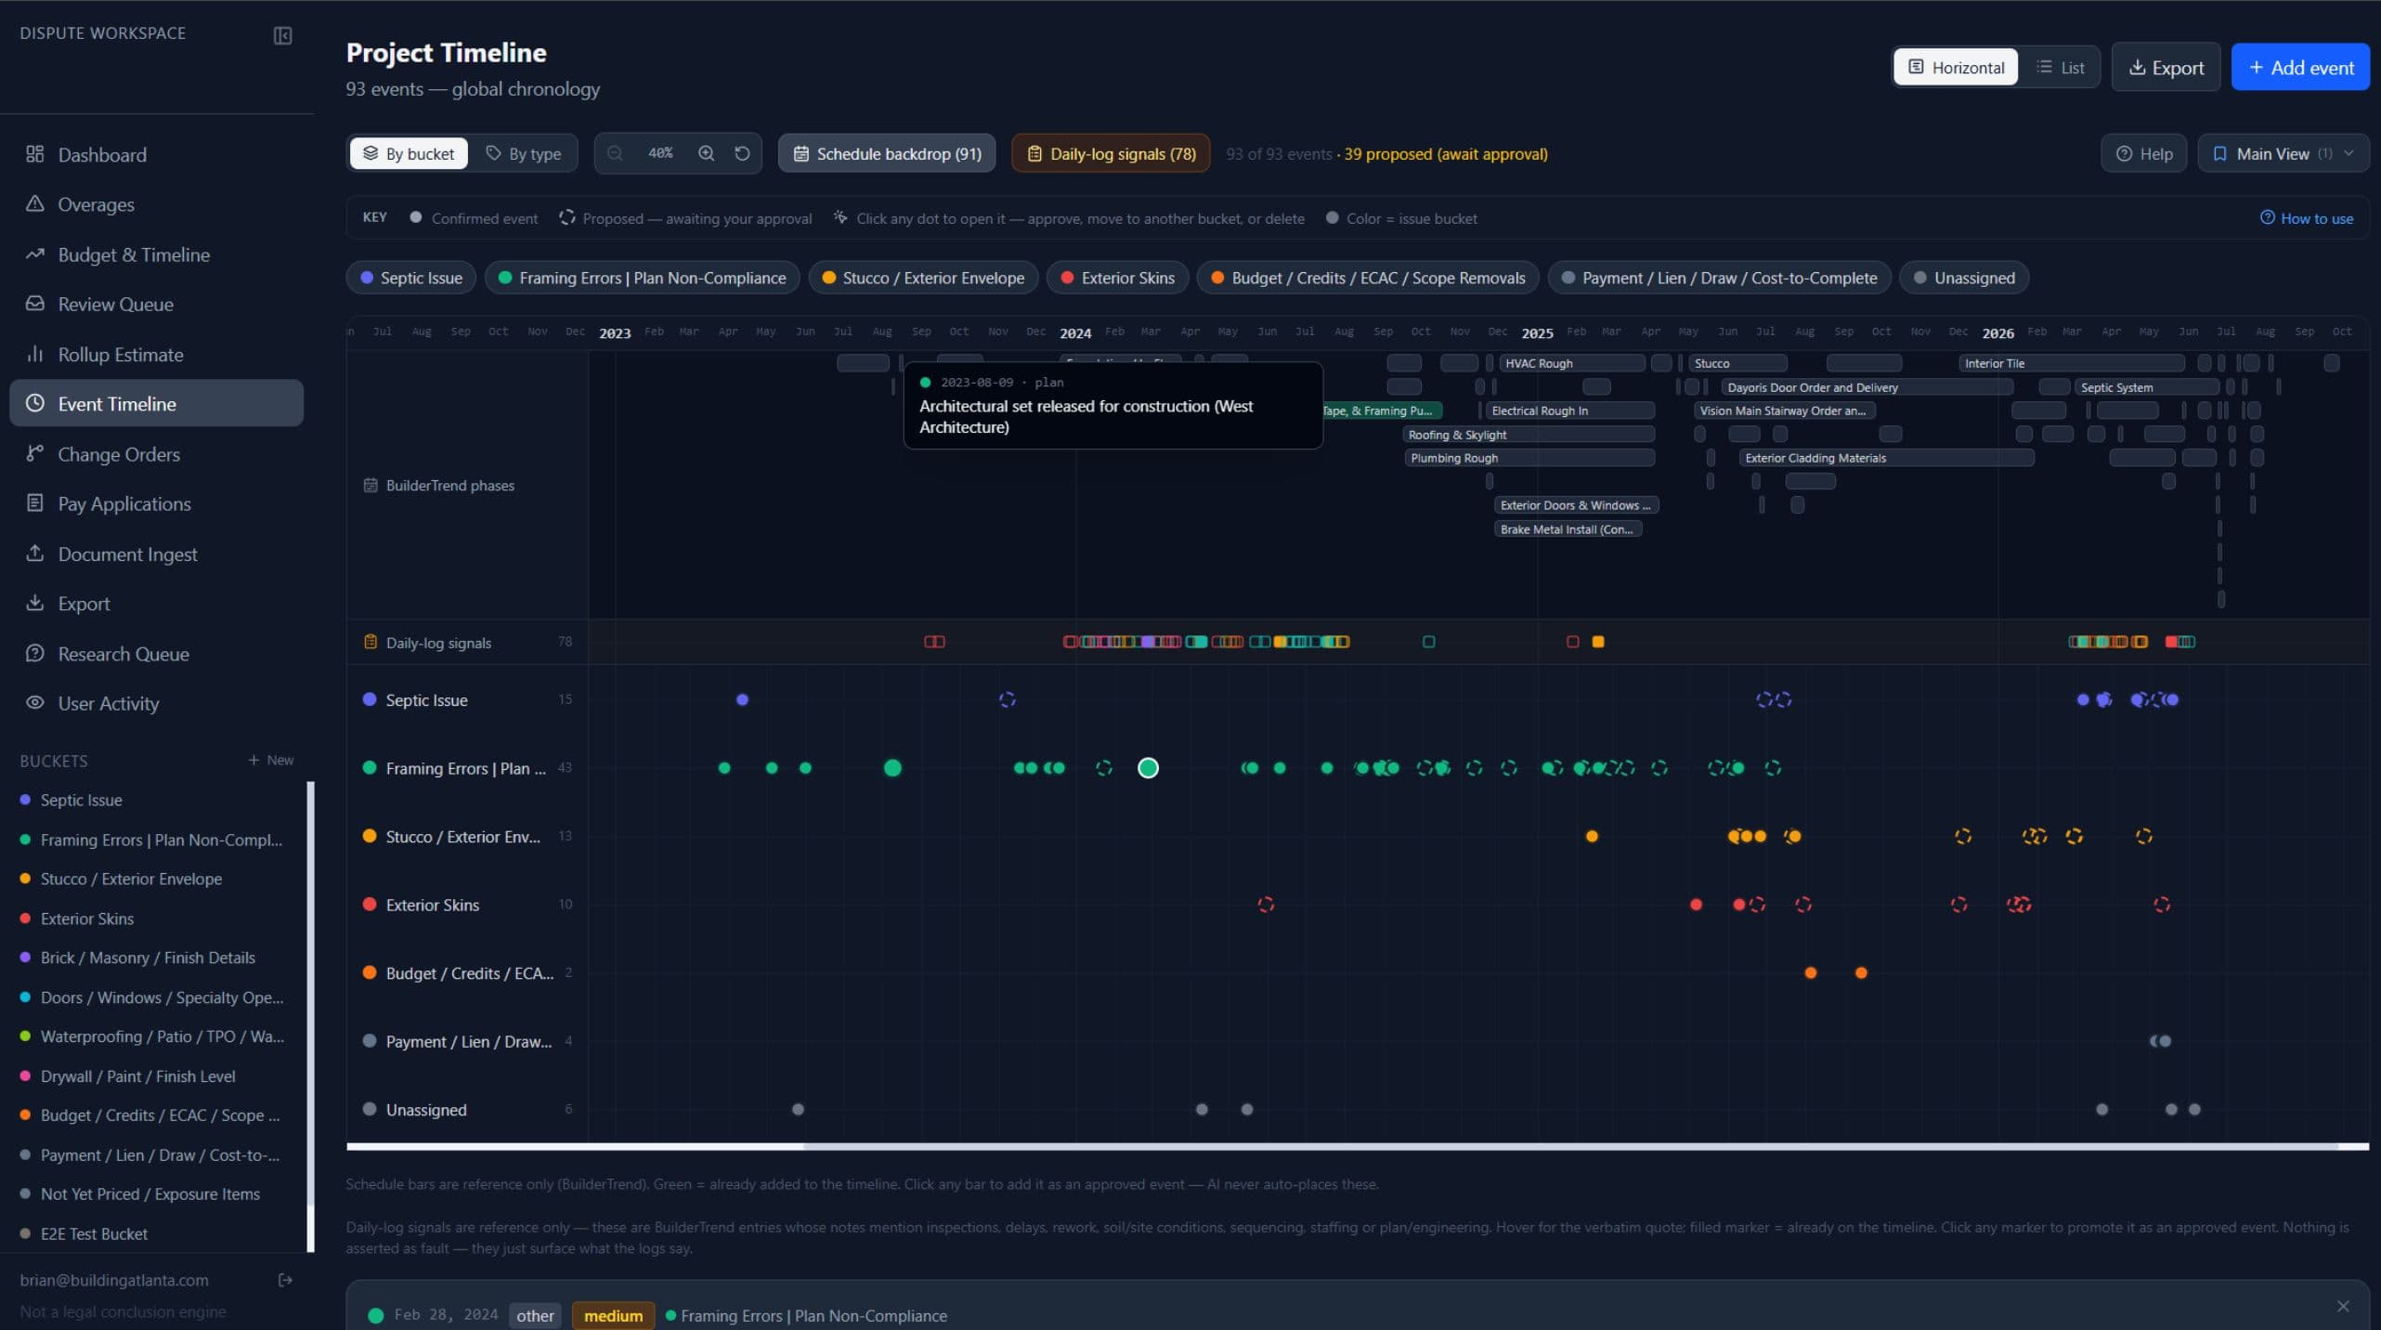The width and height of the screenshot is (2381, 1330).
Task: Collapse the sidebar with the panel icon
Action: (x=282, y=35)
